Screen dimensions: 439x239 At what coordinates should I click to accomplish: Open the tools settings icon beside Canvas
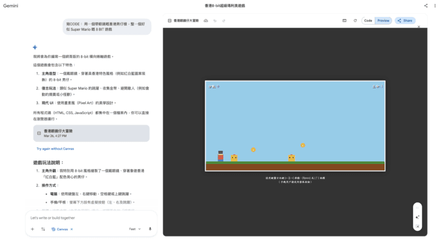coord(43,229)
